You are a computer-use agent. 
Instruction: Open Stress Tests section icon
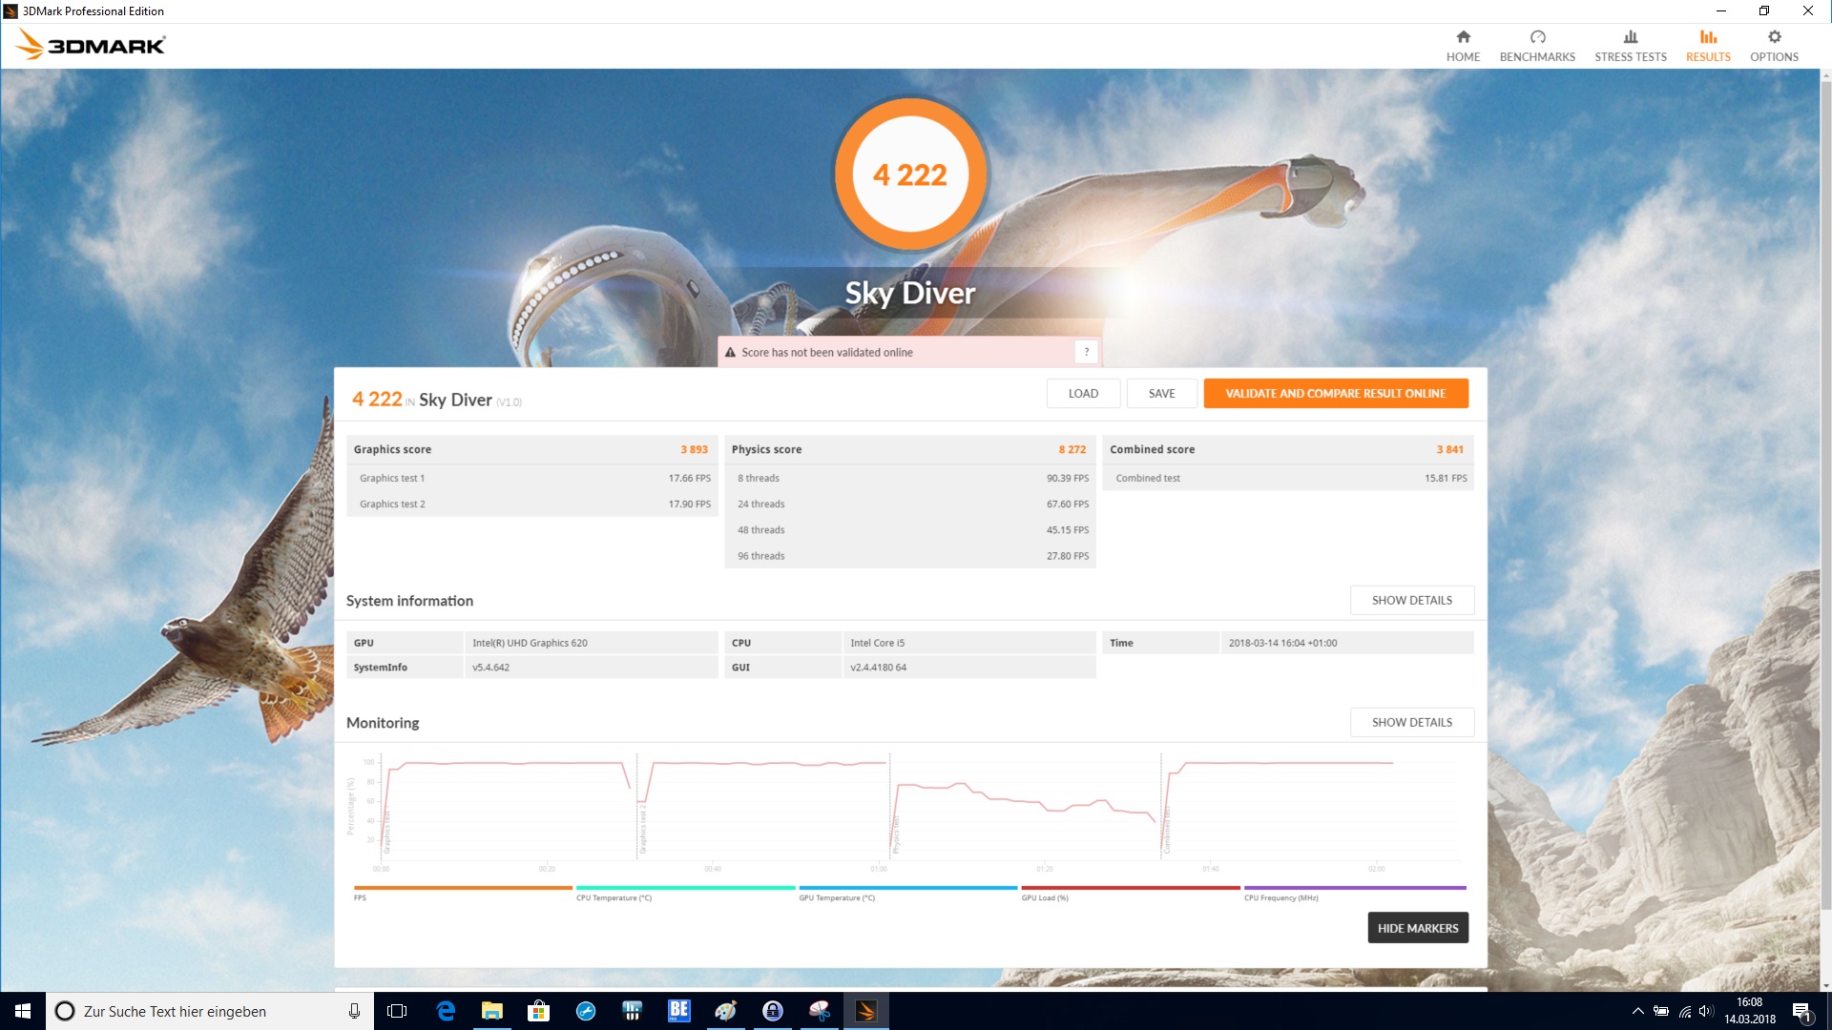click(x=1630, y=37)
